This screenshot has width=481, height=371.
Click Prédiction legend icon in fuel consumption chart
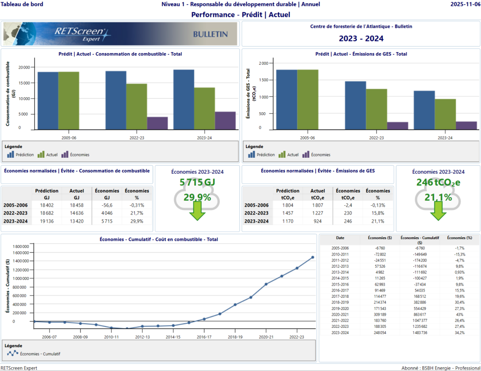10,154
